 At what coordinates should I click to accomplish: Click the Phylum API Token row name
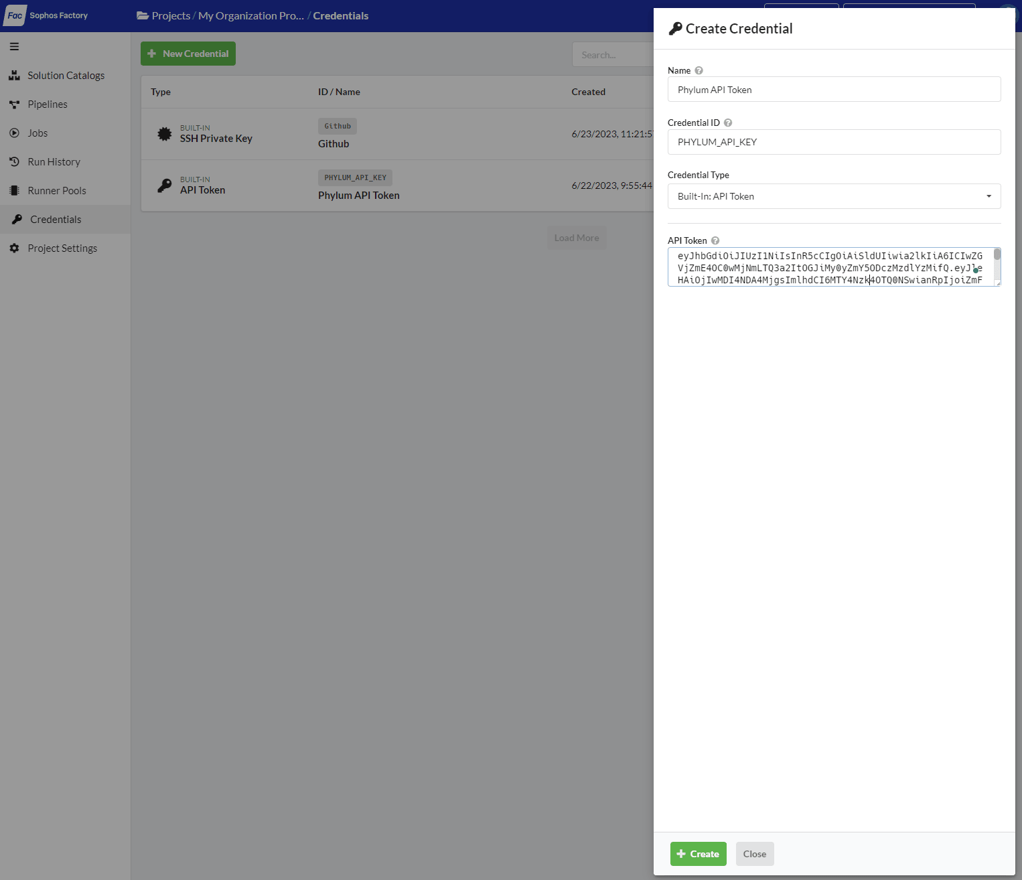point(359,196)
